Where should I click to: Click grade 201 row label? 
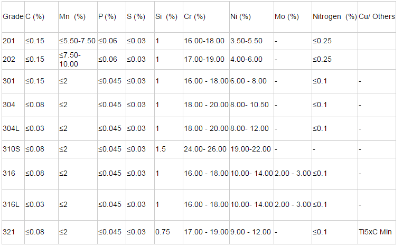9,41
